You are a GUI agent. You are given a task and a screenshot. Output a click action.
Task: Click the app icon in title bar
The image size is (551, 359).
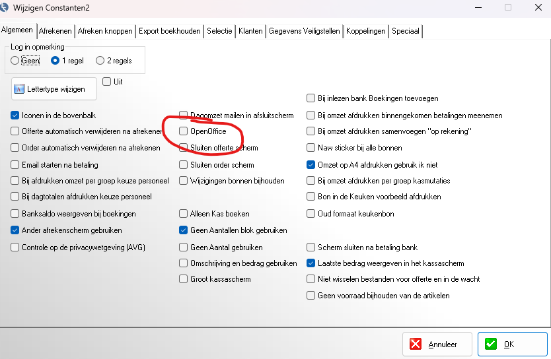[x=7, y=7]
